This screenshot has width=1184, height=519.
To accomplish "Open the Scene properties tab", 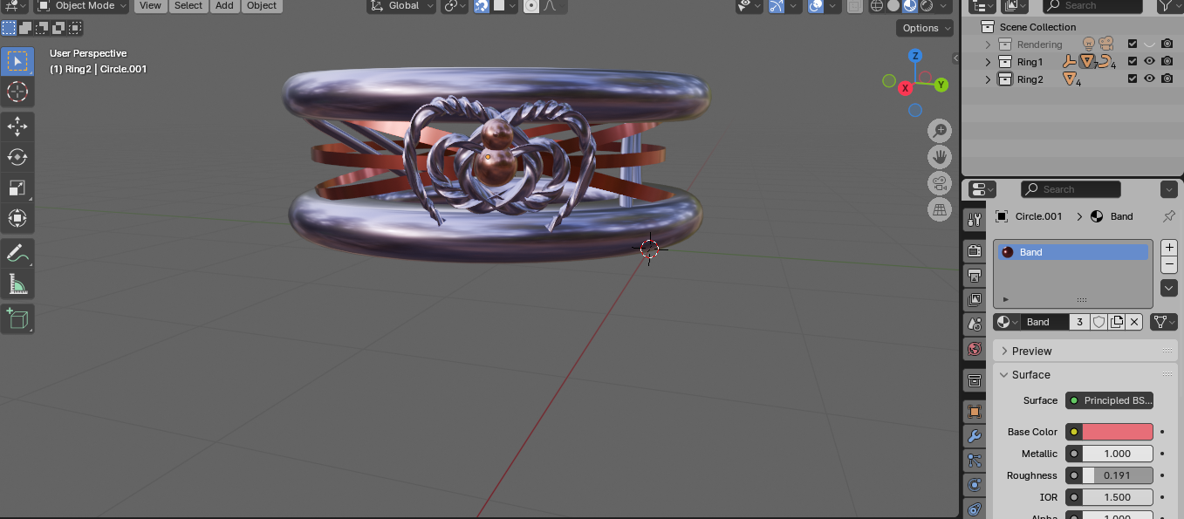I will 975,324.
